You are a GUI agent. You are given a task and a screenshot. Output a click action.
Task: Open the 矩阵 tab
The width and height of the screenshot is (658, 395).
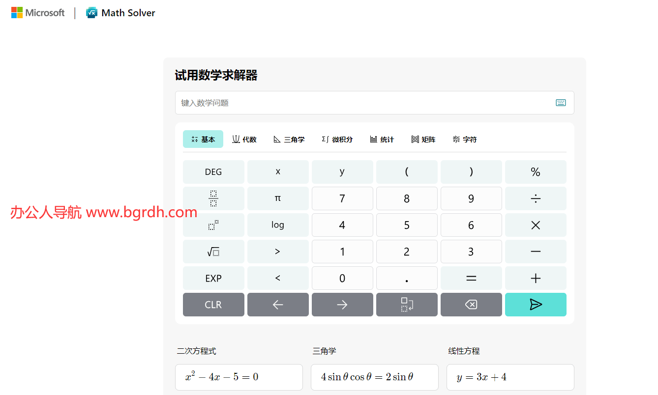(x=423, y=140)
